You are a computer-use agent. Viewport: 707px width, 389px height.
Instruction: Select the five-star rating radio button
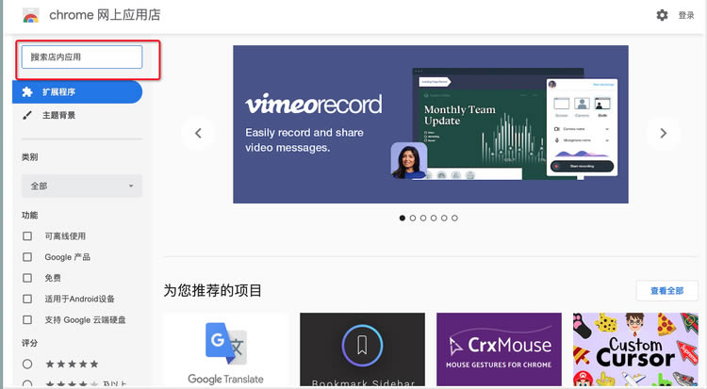tap(27, 364)
